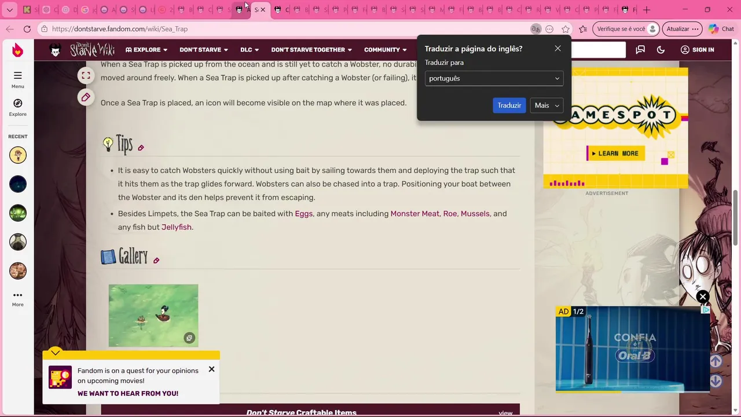Click LEARN MORE on GameSpot ad
This screenshot has height=417, width=741.
click(x=615, y=153)
